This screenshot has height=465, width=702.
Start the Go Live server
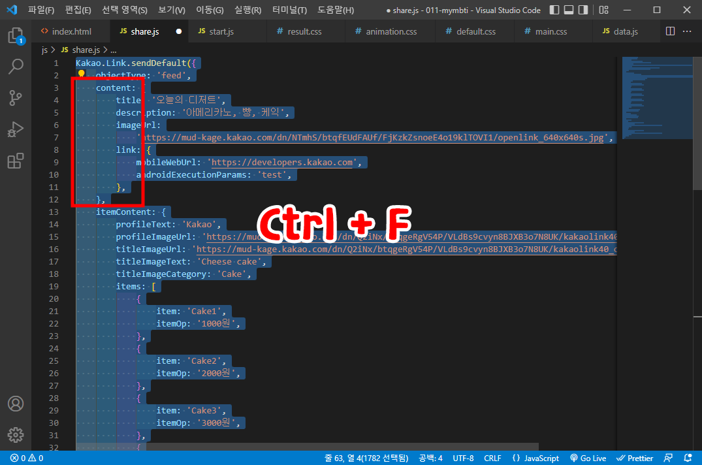[x=588, y=458]
